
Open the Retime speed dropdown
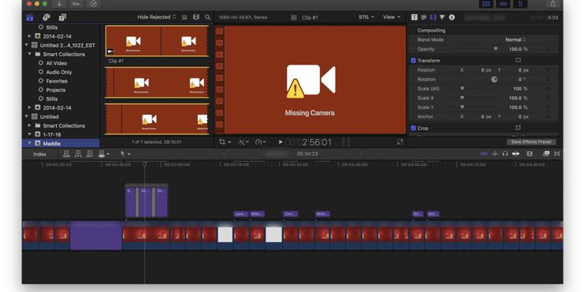coord(260,142)
